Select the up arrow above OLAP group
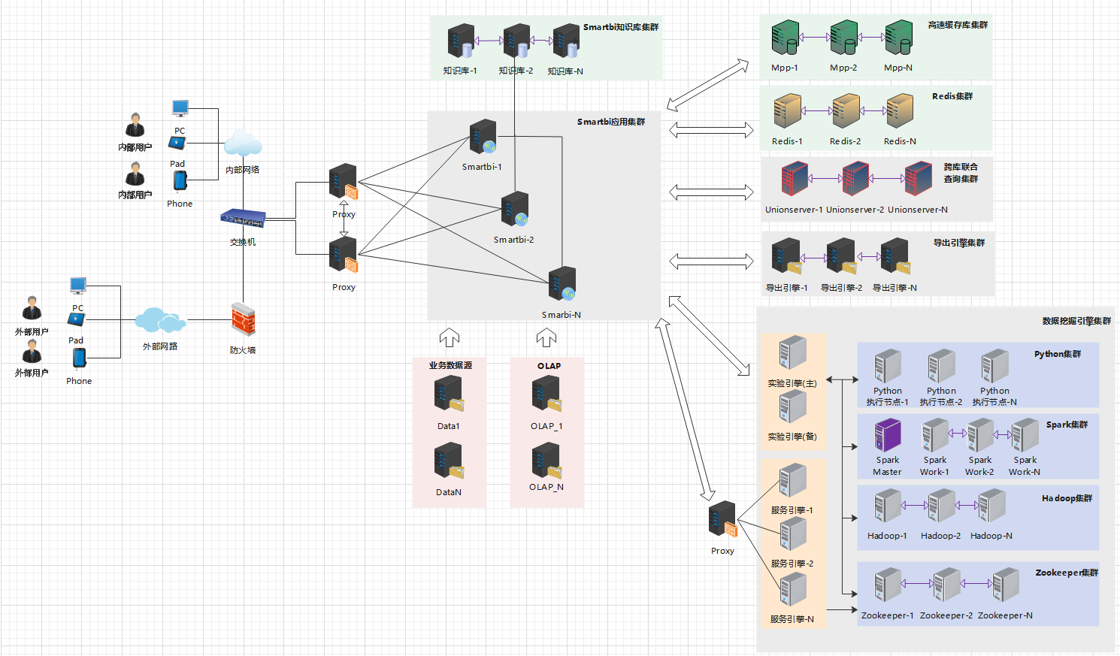Image resolution: width=1120 pixels, height=656 pixels. [x=546, y=337]
